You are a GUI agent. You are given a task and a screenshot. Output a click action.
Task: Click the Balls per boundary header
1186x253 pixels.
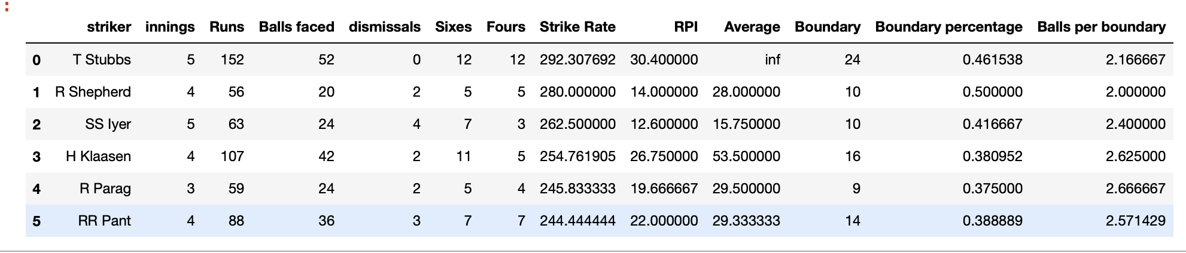tap(1101, 27)
